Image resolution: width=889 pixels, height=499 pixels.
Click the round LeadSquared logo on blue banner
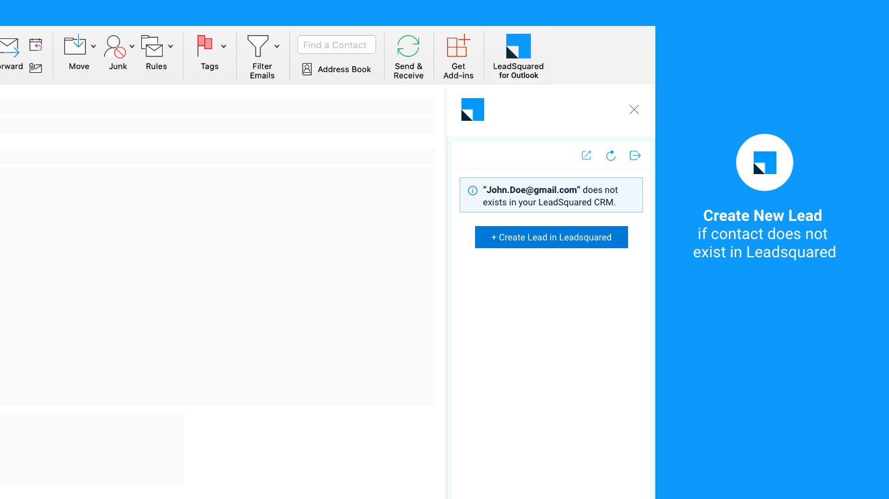[x=765, y=162]
